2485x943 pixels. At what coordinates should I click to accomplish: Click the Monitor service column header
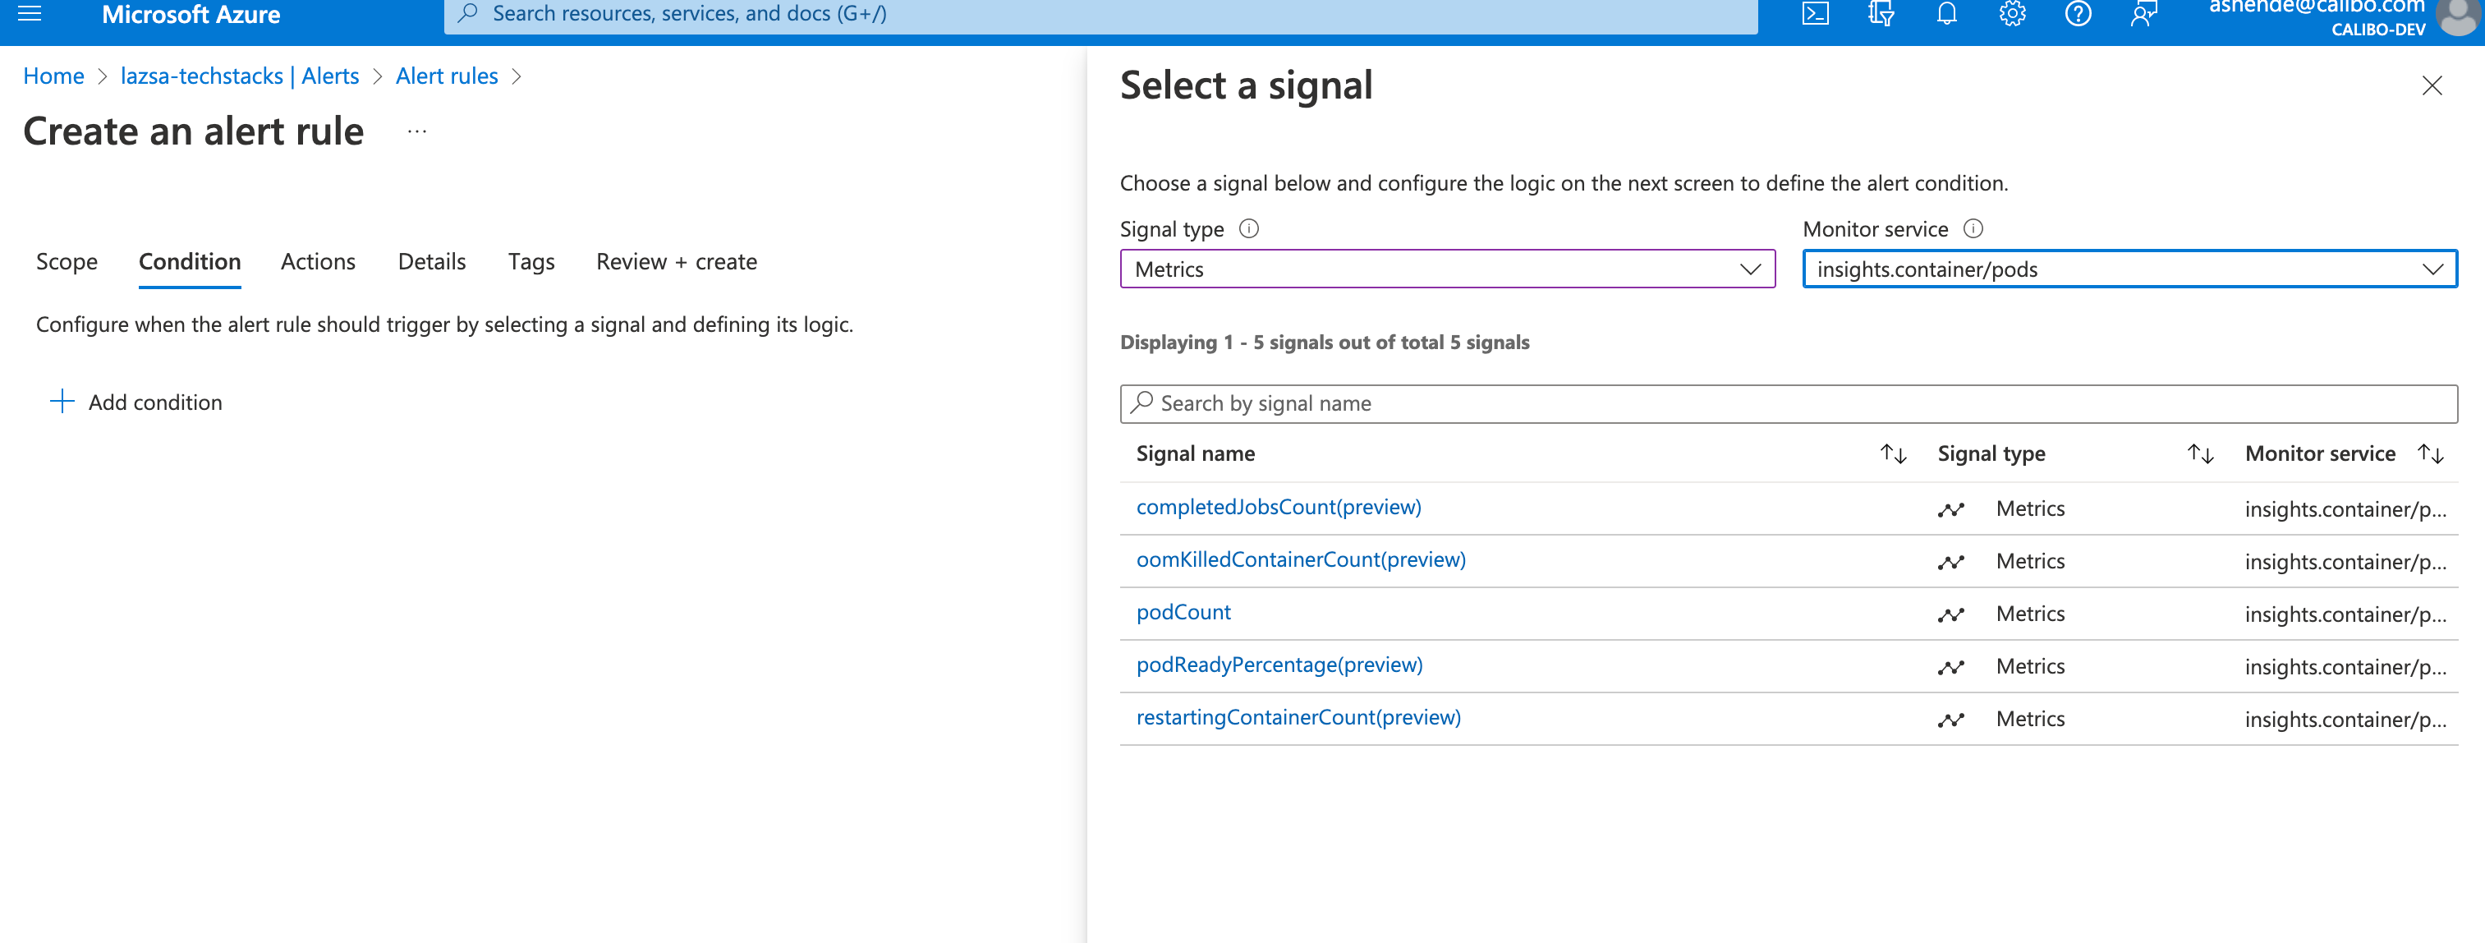pyautogui.click(x=2320, y=453)
